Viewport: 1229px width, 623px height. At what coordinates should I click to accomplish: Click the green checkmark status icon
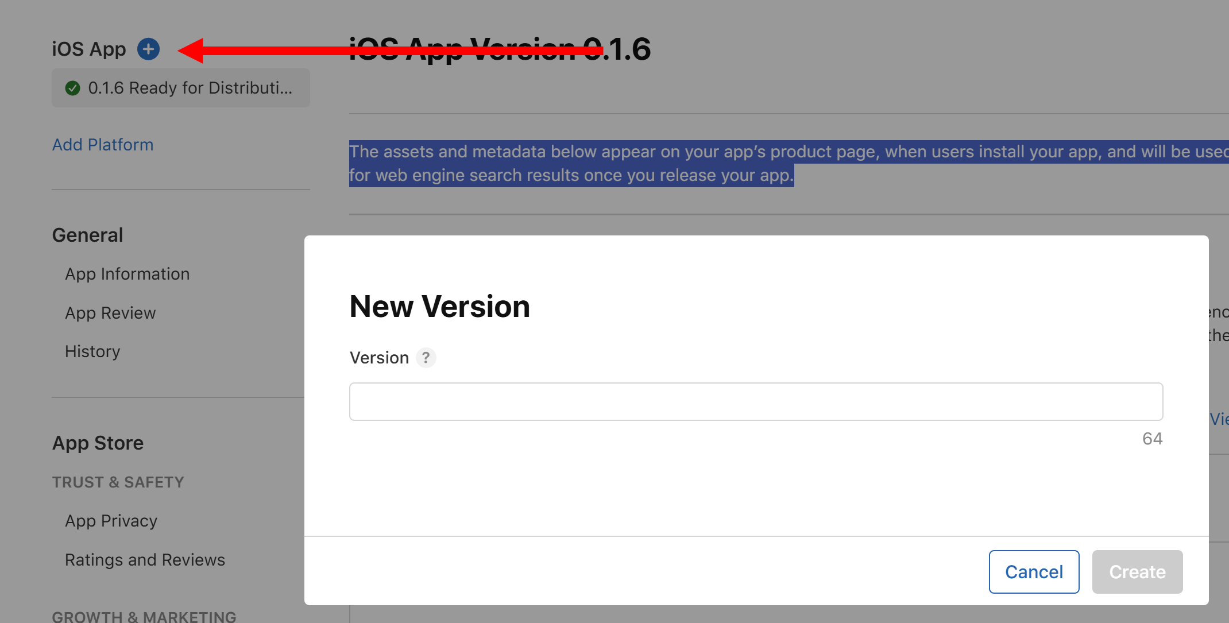tap(73, 88)
